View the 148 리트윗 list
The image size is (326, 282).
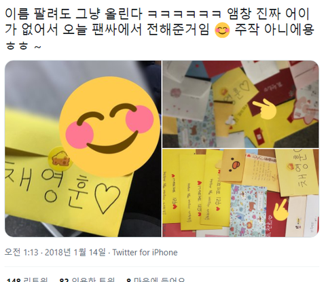27,280
